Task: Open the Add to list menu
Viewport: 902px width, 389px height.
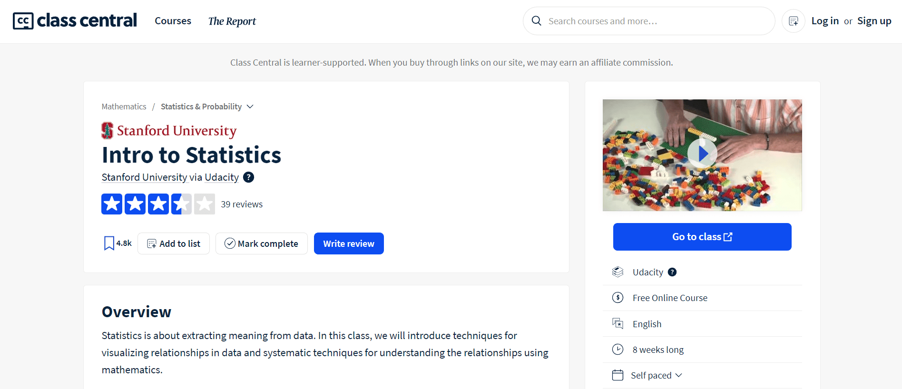Action: coord(174,243)
